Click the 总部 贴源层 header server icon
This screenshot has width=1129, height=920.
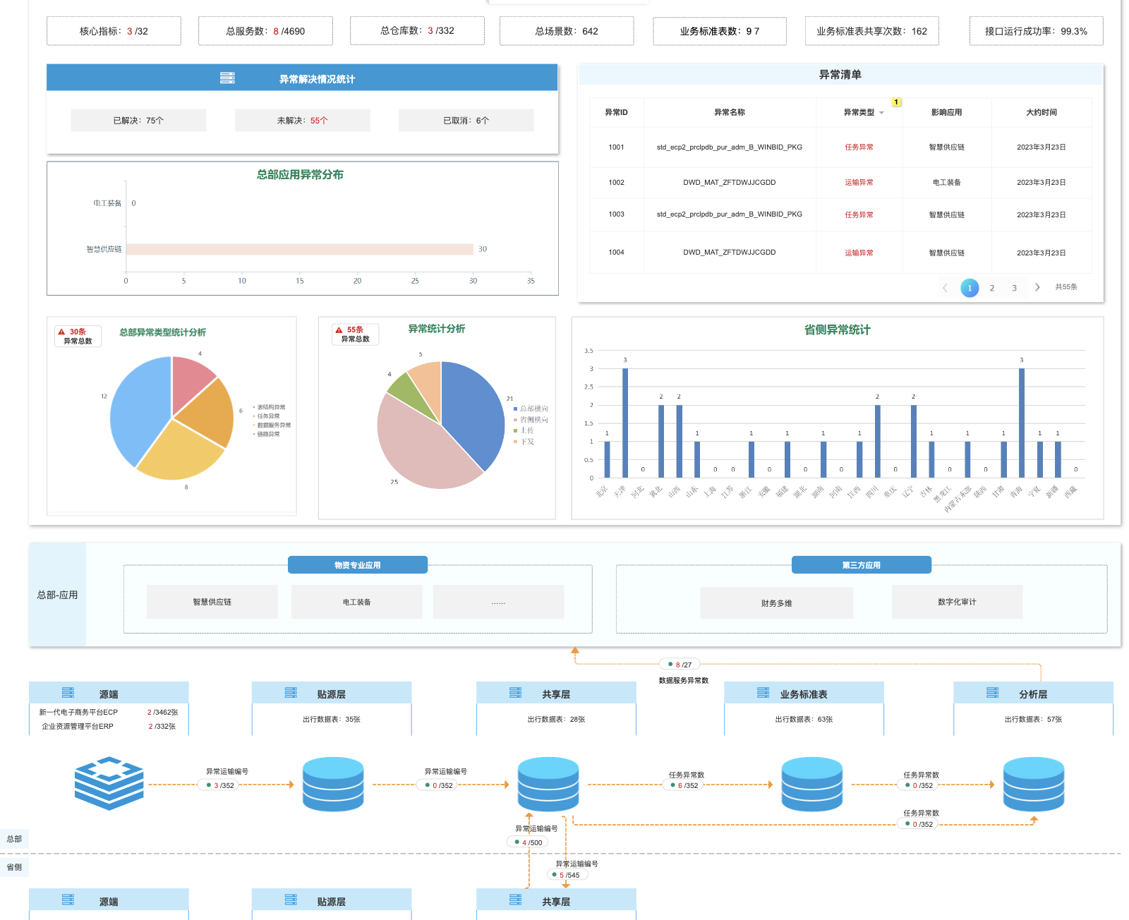pyautogui.click(x=291, y=693)
